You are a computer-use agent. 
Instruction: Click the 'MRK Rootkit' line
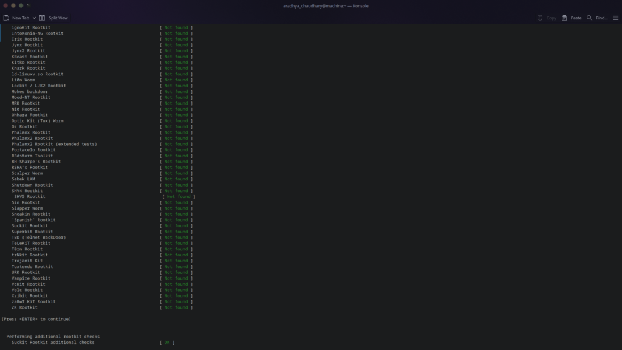(26, 103)
